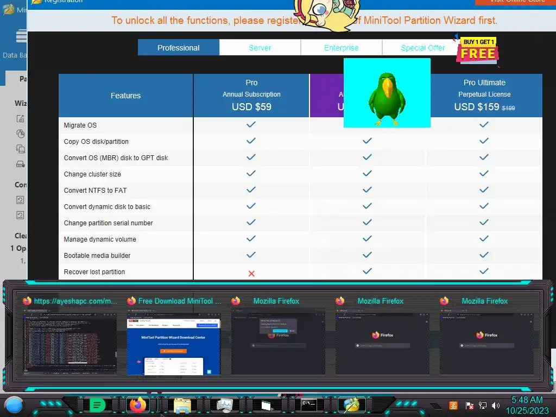Click Pro Ultimate checkmark for Bootable media builder

tap(484, 255)
